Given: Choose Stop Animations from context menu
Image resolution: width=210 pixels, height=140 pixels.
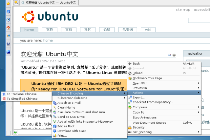Looking at the screenshot, I should (x=164, y=117).
